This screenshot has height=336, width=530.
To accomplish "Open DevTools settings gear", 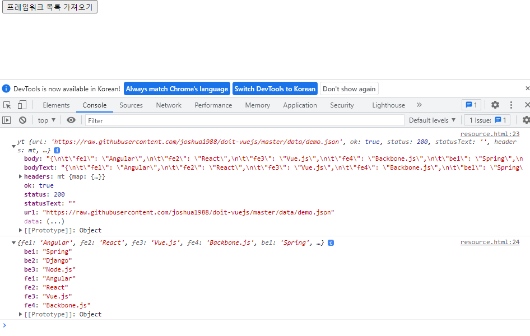I will [x=495, y=105].
